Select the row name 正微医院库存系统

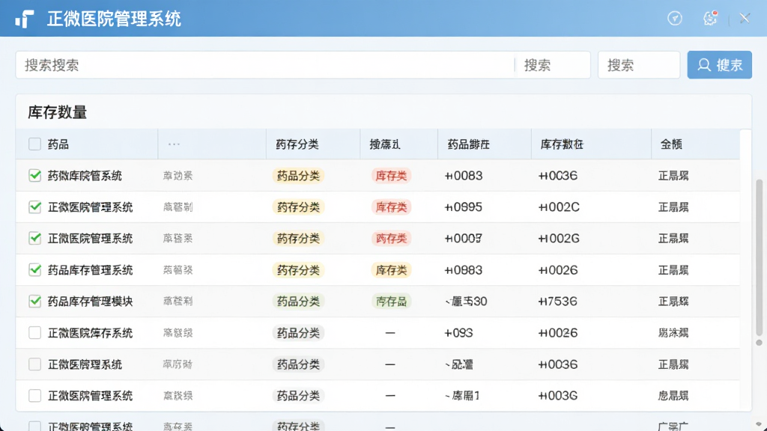90,333
